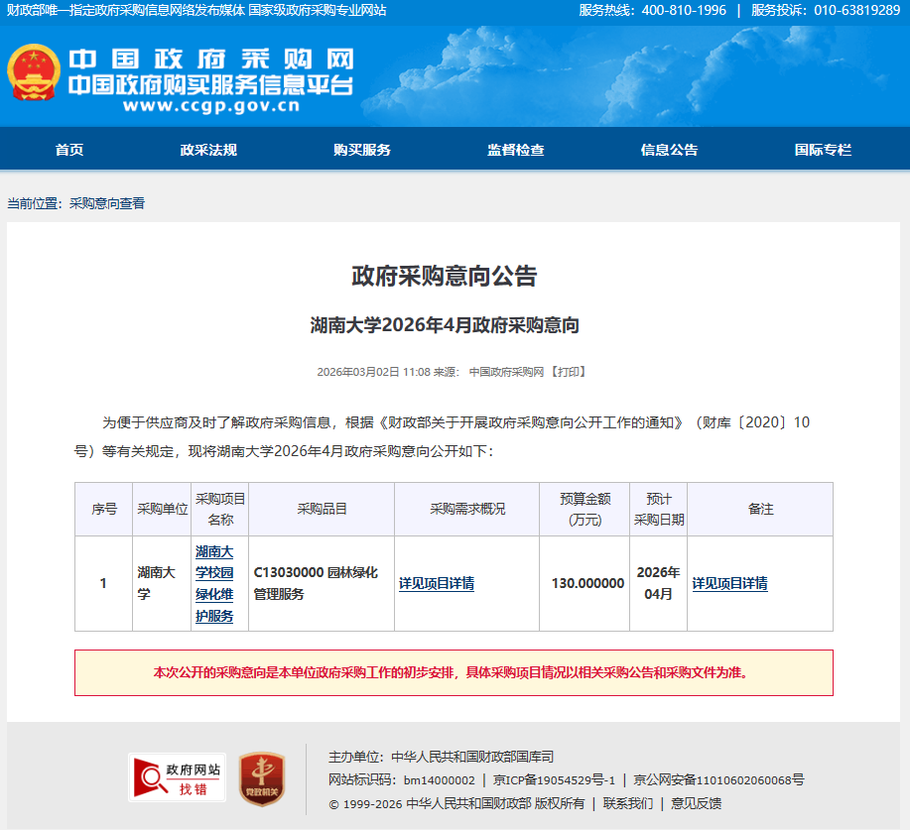Click the red disclaimer notice box
The height and width of the screenshot is (830, 910).
(454, 672)
